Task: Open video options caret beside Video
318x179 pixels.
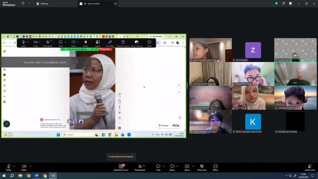Action: [30, 166]
